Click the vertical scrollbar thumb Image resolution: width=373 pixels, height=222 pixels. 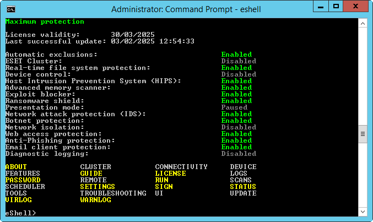tap(363, 134)
